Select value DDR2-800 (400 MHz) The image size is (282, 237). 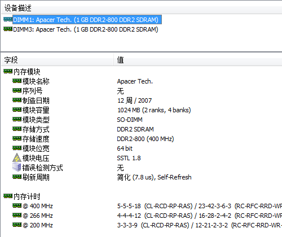(x=146, y=139)
